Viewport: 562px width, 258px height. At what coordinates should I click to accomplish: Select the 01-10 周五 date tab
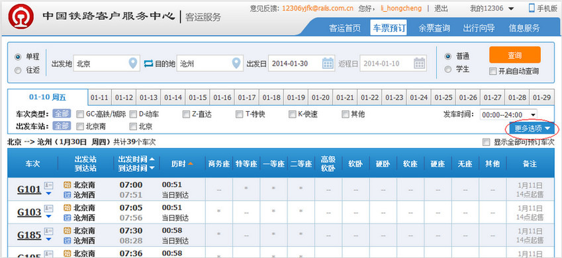coord(48,97)
